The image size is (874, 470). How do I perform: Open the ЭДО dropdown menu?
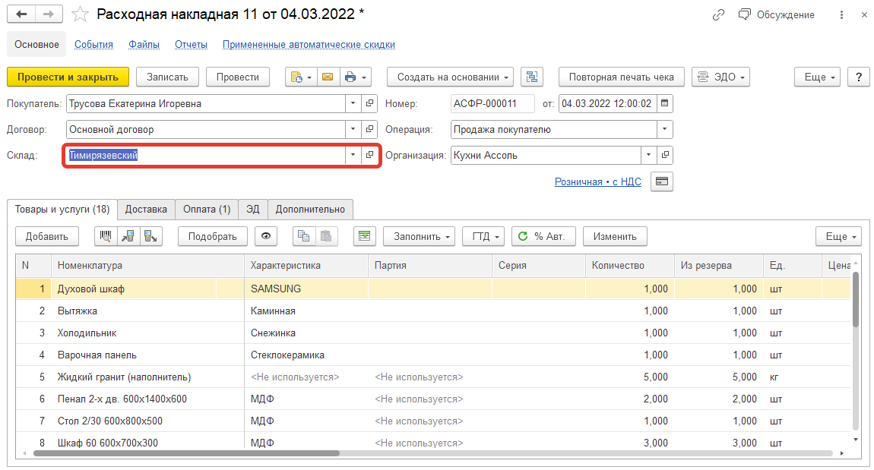coord(720,77)
